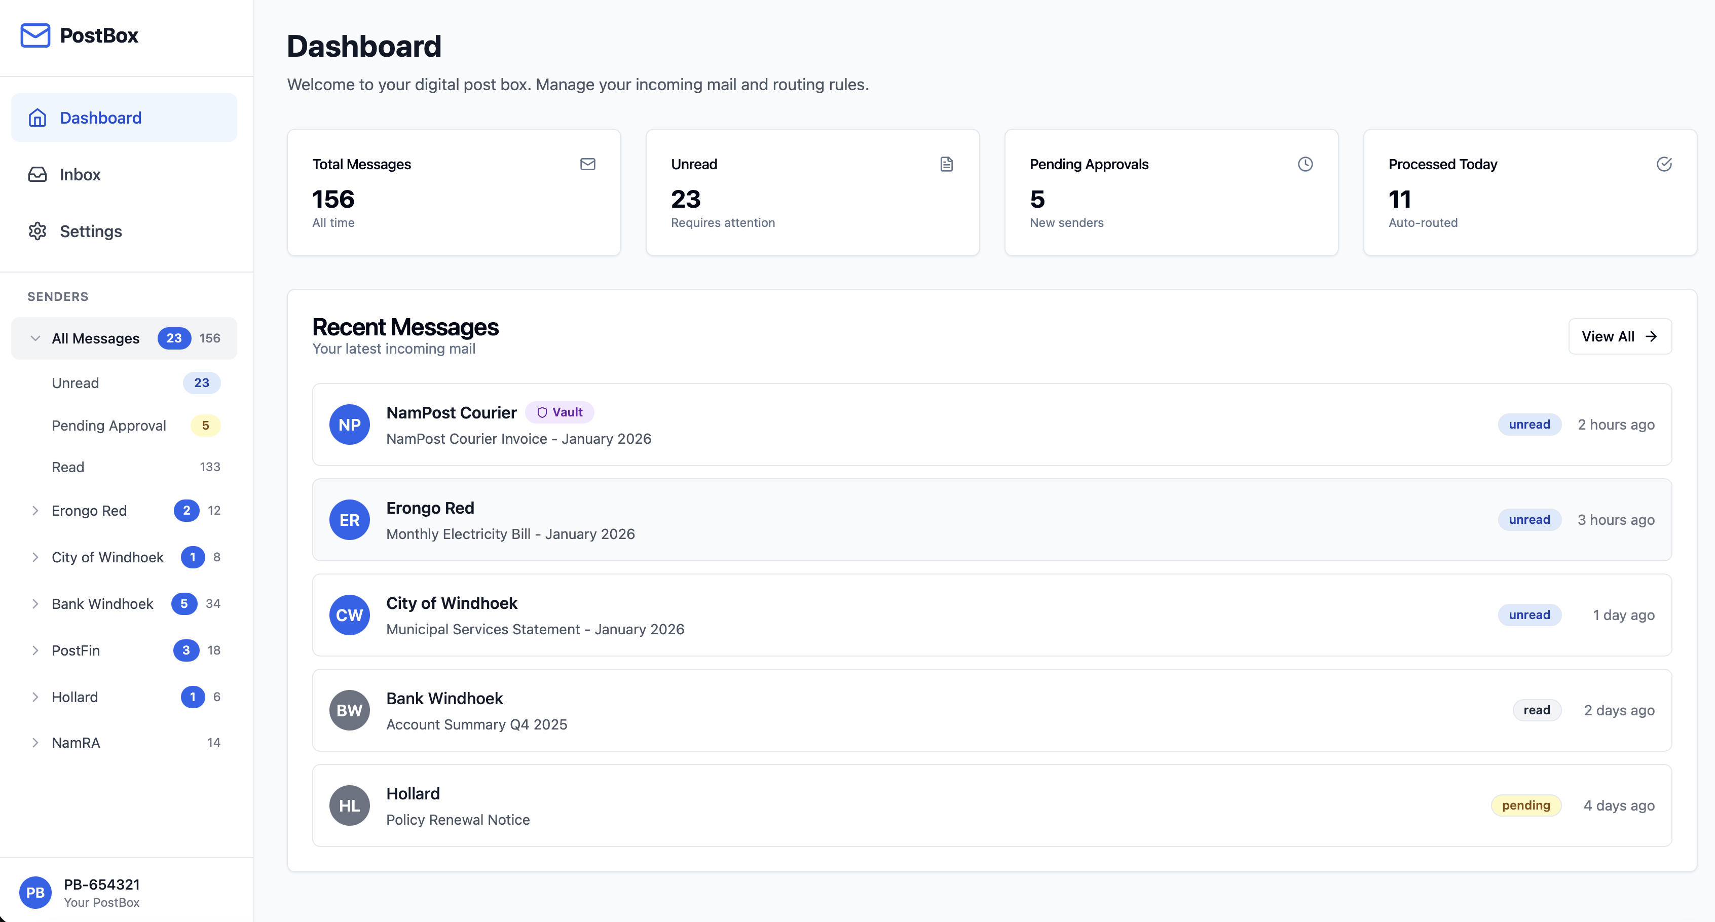1715x922 pixels.
Task: Click the document icon on Unread card
Action: pos(947,165)
